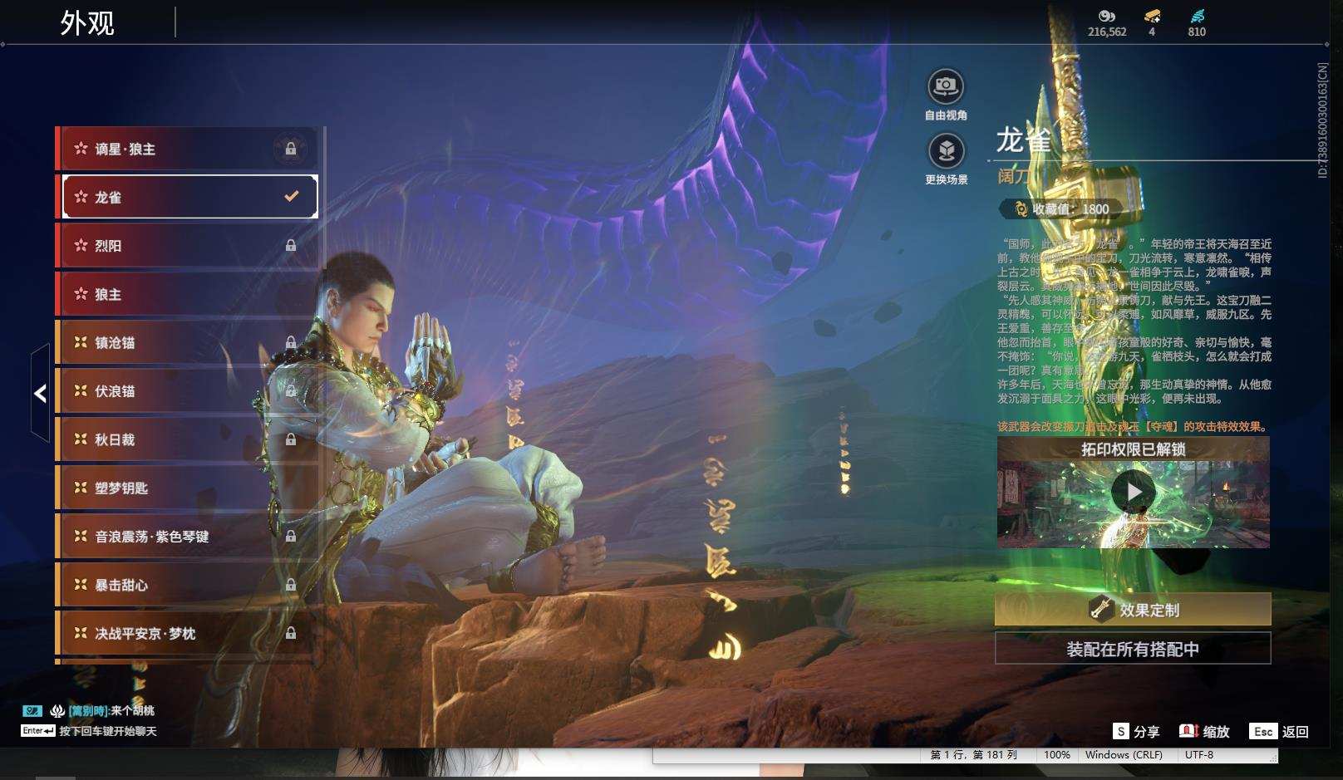This screenshot has height=780, width=1343.
Task: Open the 自由视角 free camera icon
Action: click(x=946, y=86)
